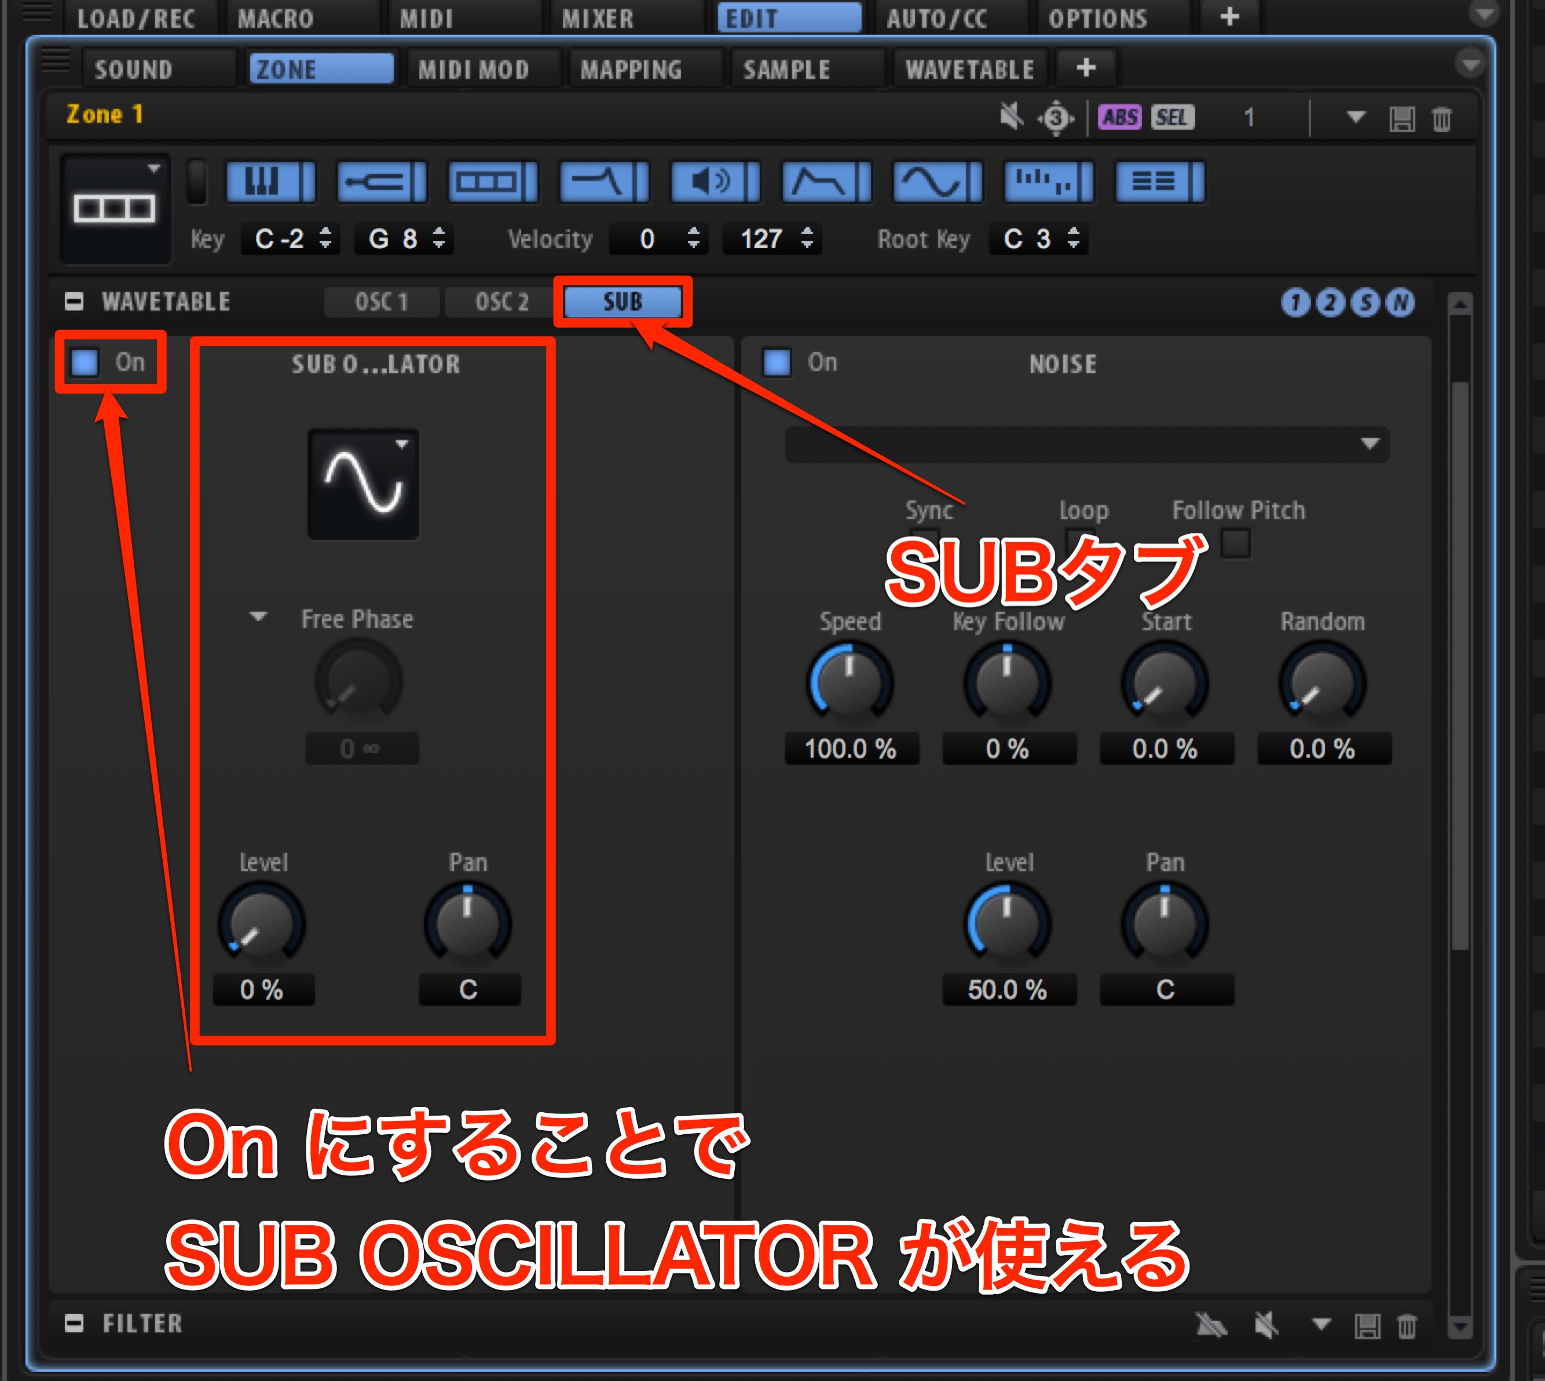
Task: Show the filter section icon
Action: 605,182
